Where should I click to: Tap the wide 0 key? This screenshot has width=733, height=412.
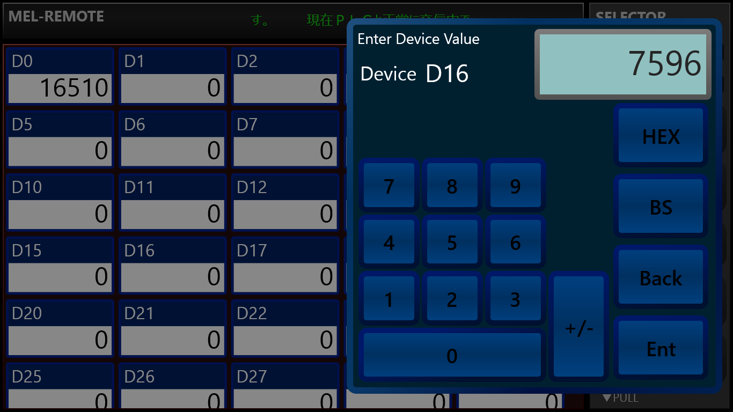[x=452, y=355]
